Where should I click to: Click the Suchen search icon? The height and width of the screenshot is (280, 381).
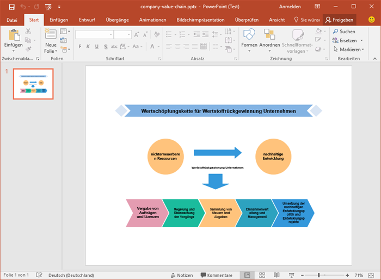[336, 32]
